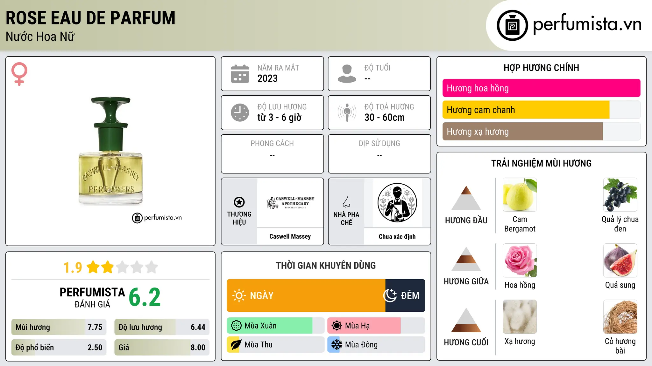Click the HỢP HƯƠNG CHÍNH heading
The image size is (652, 366).
click(x=541, y=68)
